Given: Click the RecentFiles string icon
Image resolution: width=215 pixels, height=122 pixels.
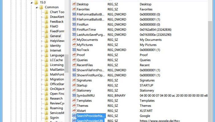Looking at the screenshot, I should coord(74,65).
